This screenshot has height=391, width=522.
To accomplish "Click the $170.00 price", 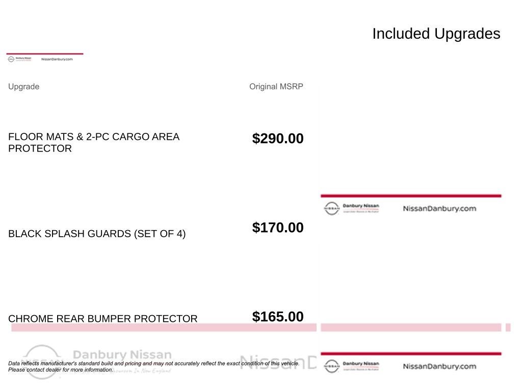I will pos(277,228).
